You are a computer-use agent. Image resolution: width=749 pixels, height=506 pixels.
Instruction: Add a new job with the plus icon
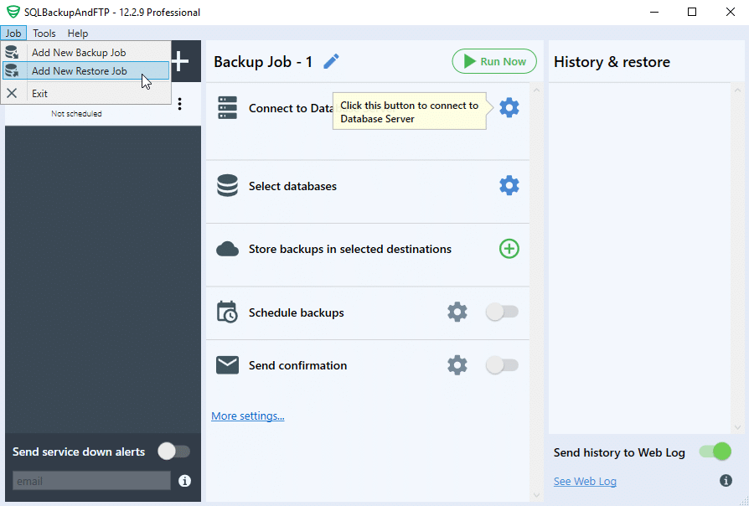(x=179, y=61)
